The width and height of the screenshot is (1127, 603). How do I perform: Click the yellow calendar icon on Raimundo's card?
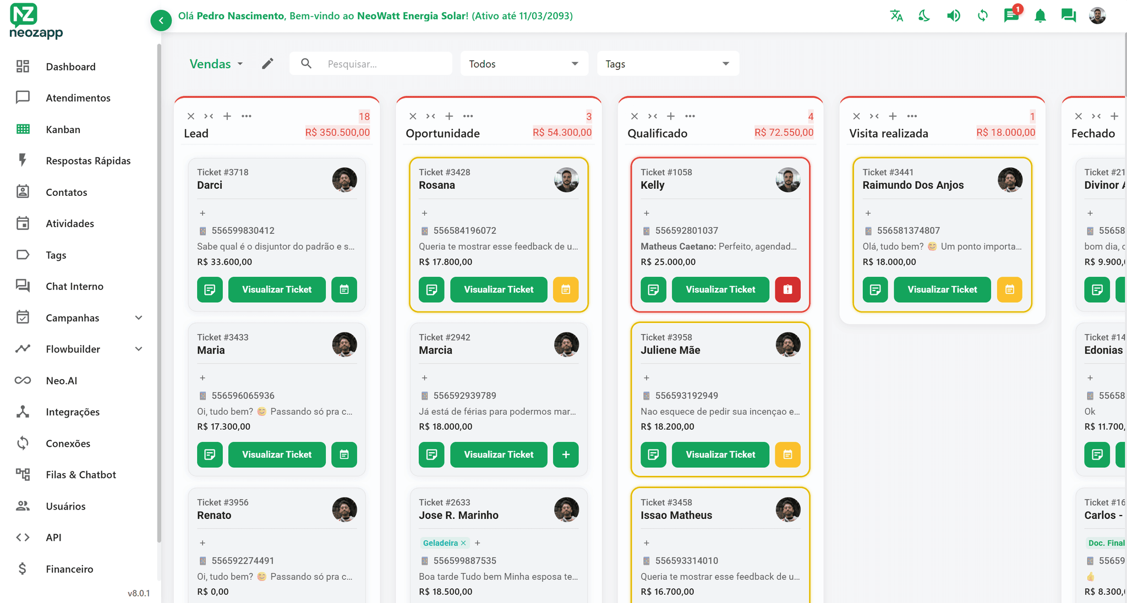click(x=1009, y=289)
